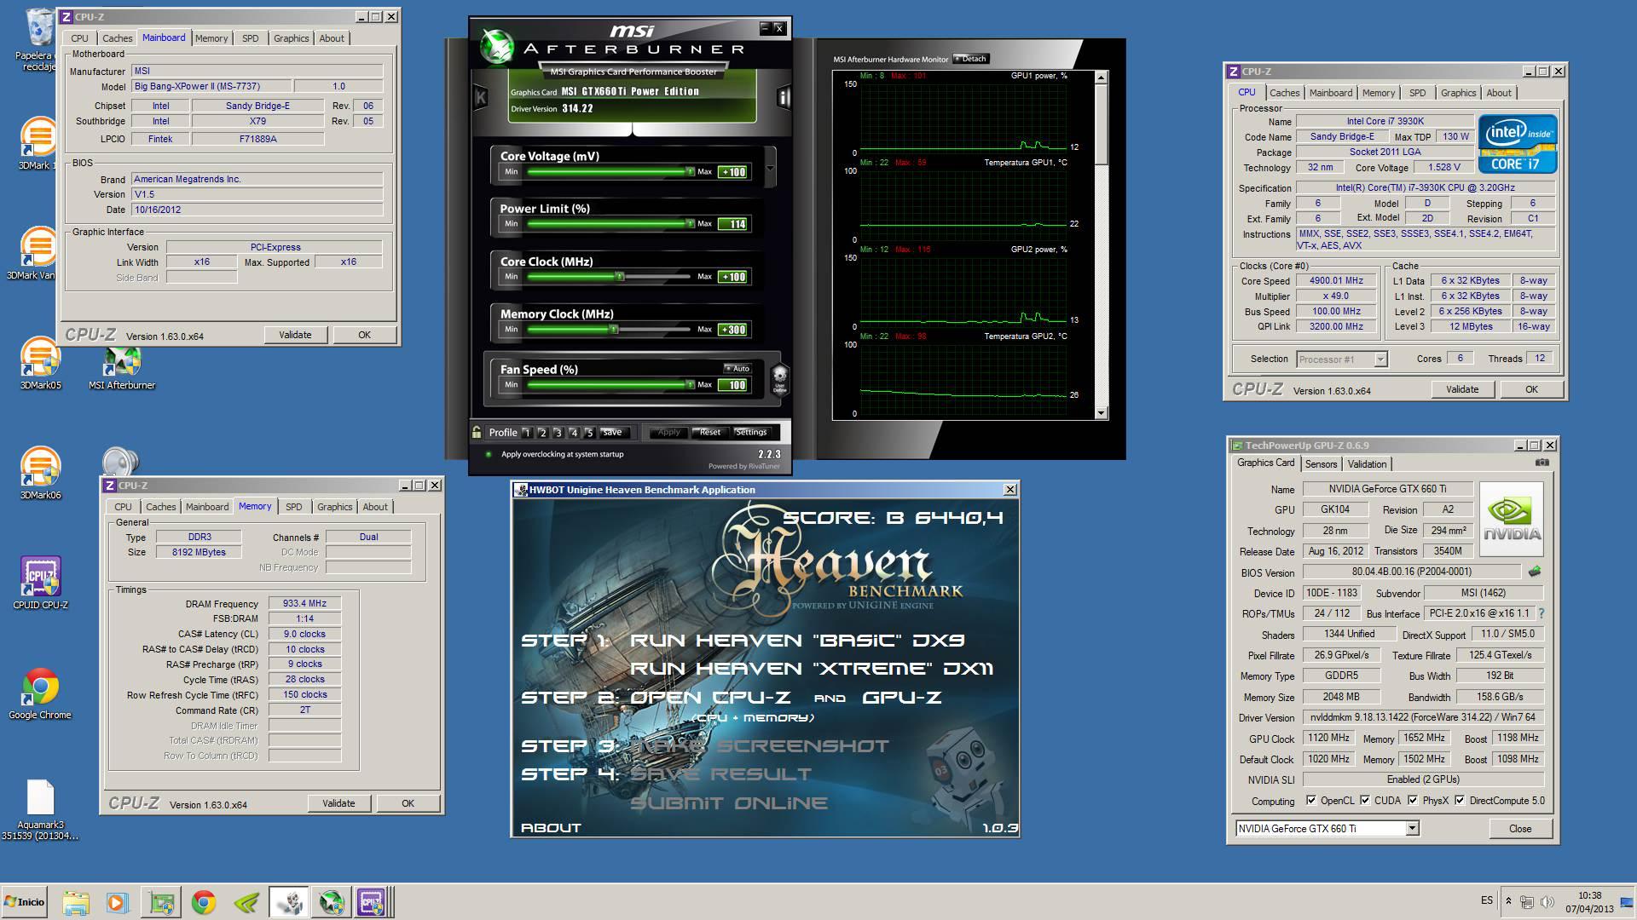Click Validate in the mainboard CPU-Z window
Viewport: 1637px width, 920px height.
coord(295,335)
